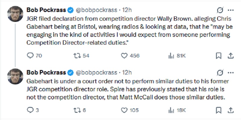Share the second tweet about Gabehart
Viewport: 241px width, 120px height.
click(230, 110)
